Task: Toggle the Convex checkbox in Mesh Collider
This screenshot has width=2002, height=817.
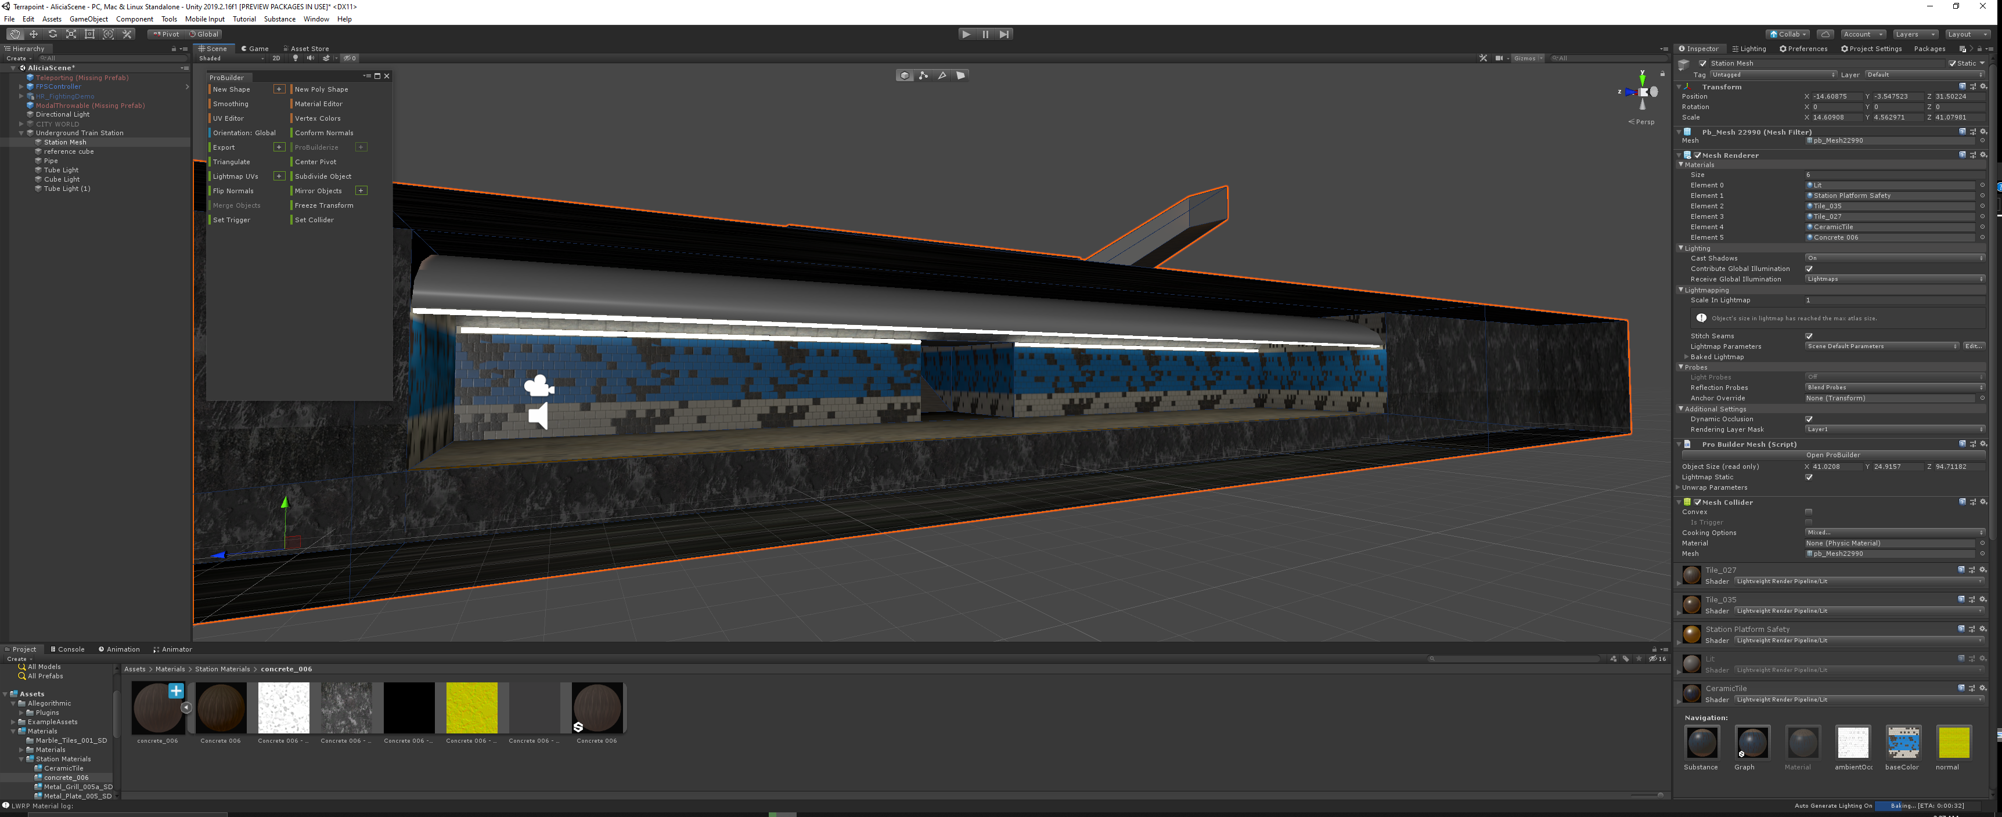Action: click(1809, 512)
